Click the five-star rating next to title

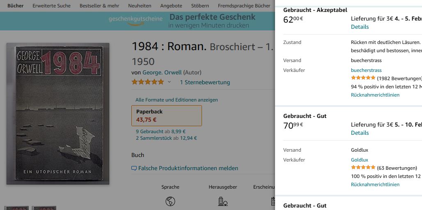click(x=147, y=82)
